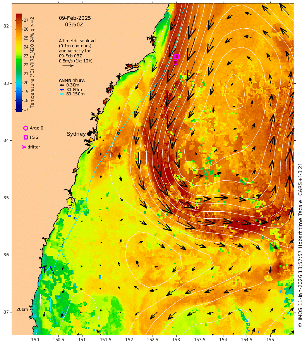Viewport: 302px width, 345px height.
Task: Click the 150 longitude axis label
Action: click(x=35, y=340)
